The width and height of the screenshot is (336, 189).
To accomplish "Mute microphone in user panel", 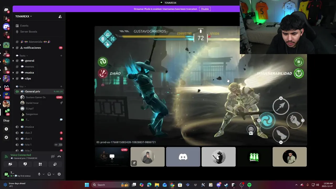I will tap(39, 174).
